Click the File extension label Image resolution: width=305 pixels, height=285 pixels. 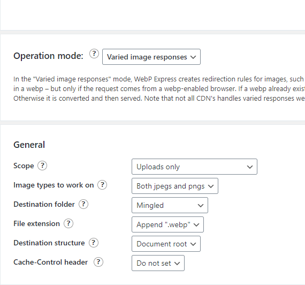[36, 223]
